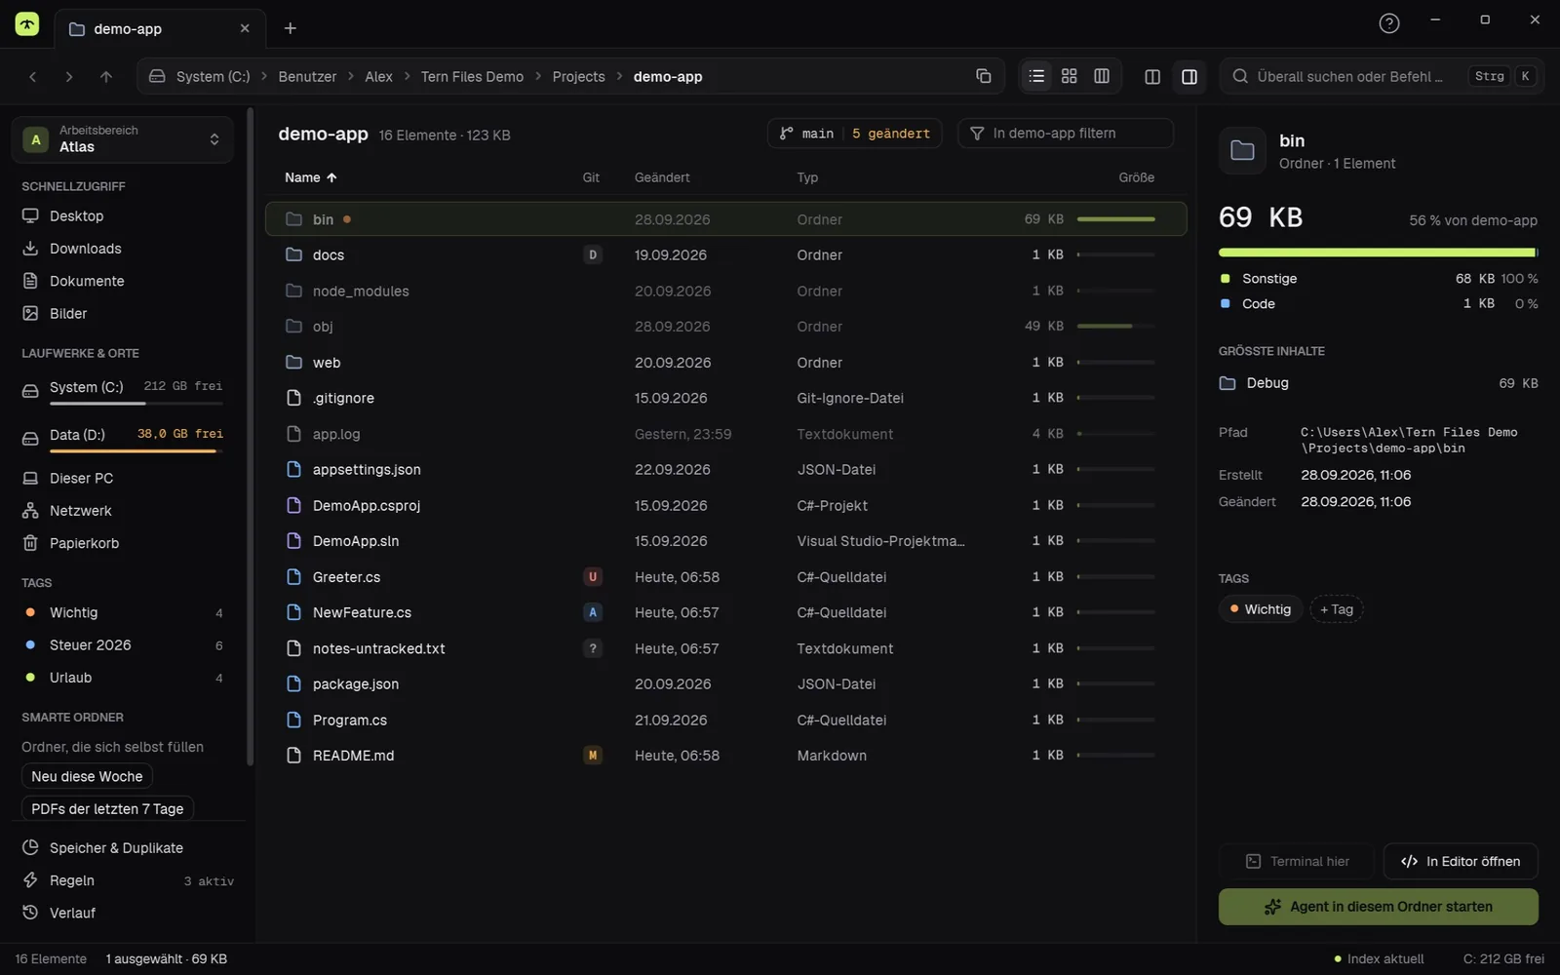1560x975 pixels.
Task: Open Desktop in quick access
Action: [123, 216]
